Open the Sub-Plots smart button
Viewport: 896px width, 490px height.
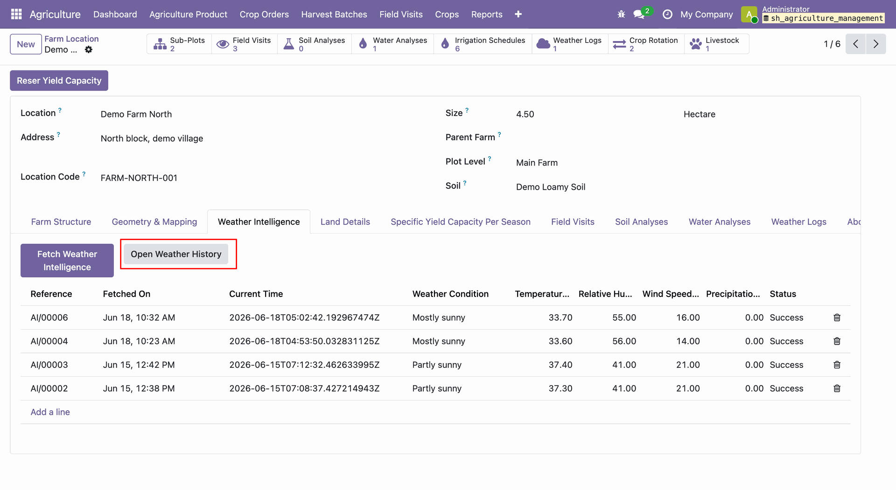[x=179, y=44]
